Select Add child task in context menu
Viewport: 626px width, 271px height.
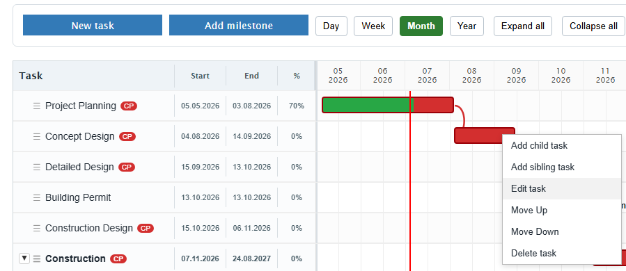(x=562, y=145)
